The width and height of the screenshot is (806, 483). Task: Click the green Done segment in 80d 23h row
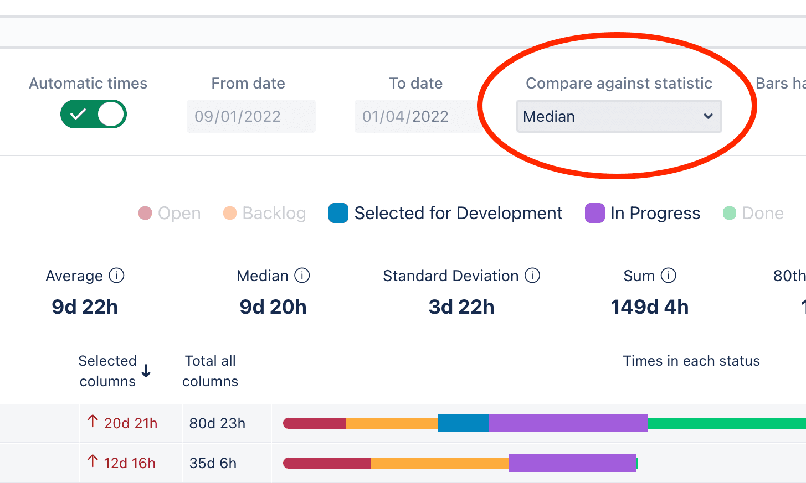coord(727,423)
